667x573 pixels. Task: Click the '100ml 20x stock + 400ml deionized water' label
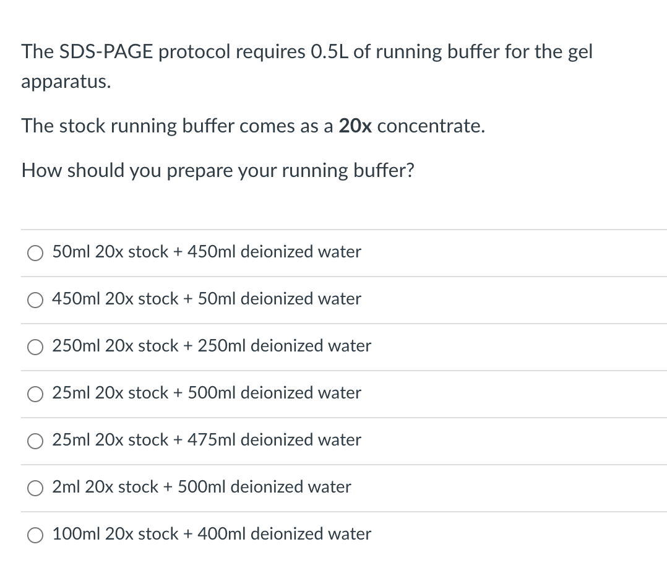(x=212, y=534)
